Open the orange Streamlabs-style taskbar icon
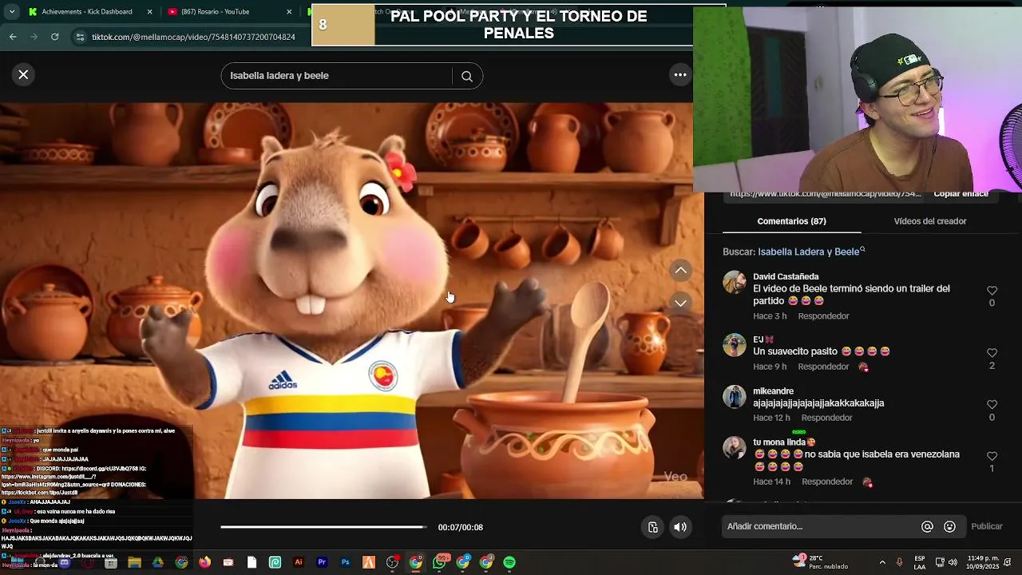Screen dimensions: 1022x575 [x=369, y=562]
